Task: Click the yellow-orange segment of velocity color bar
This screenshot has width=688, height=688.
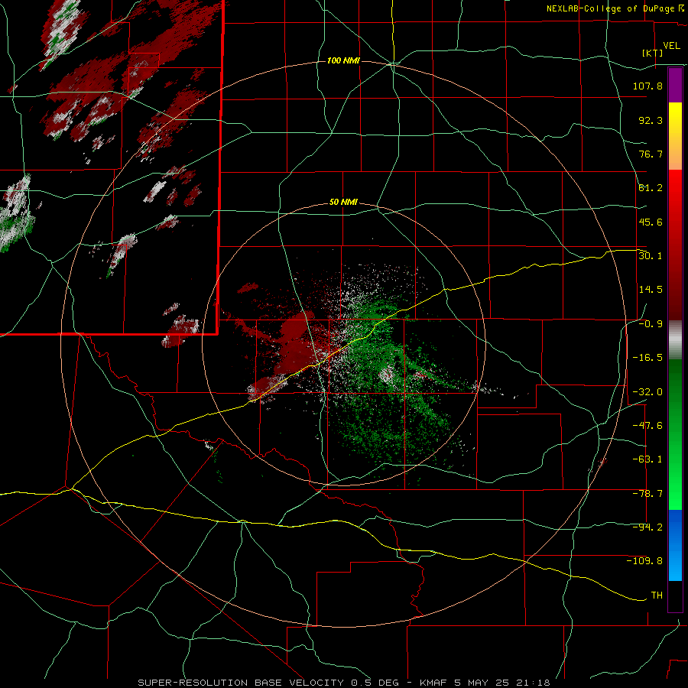Action: click(675, 136)
